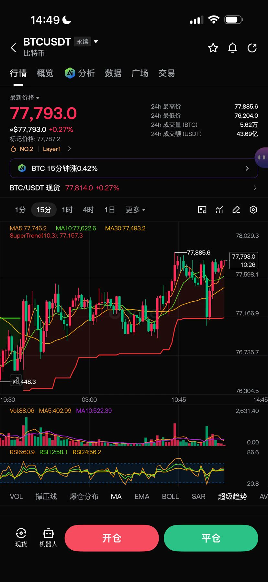Tap 平仓 close position button
Screen dimensions: 268x582
pos(211,538)
